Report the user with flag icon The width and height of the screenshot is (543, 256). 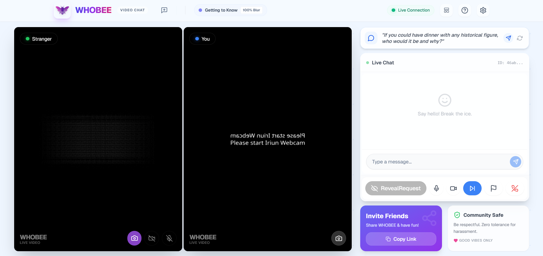pyautogui.click(x=493, y=188)
